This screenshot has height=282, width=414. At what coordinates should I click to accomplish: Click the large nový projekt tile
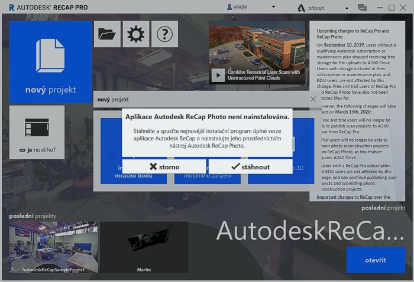[x=51, y=62]
